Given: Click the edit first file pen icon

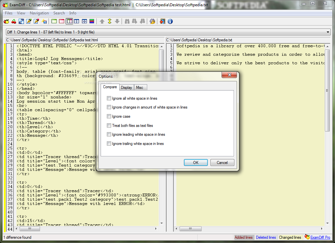Looking at the screenshot, I should point(29,21).
